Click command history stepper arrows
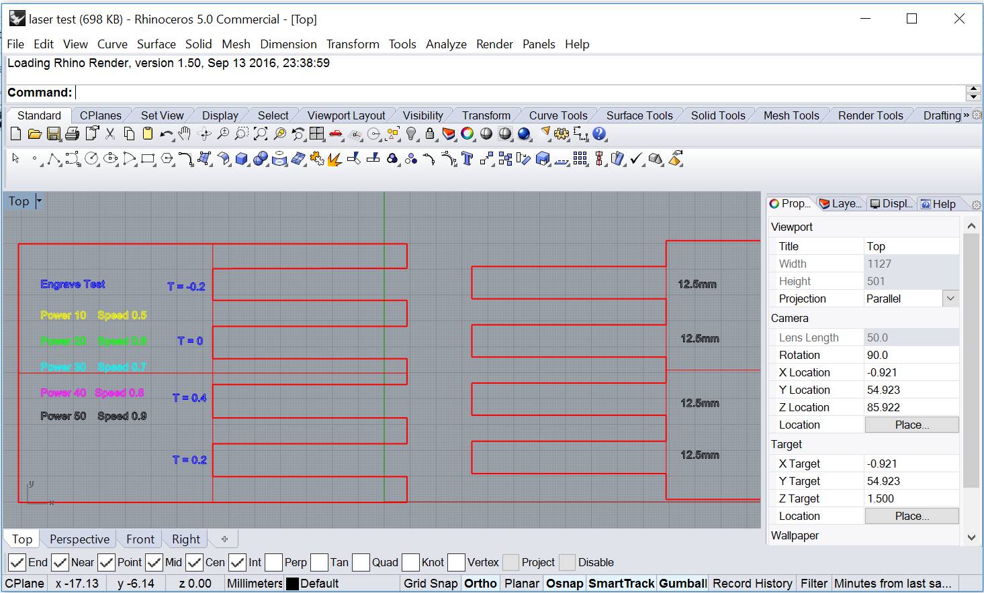The image size is (984, 593). 973,93
